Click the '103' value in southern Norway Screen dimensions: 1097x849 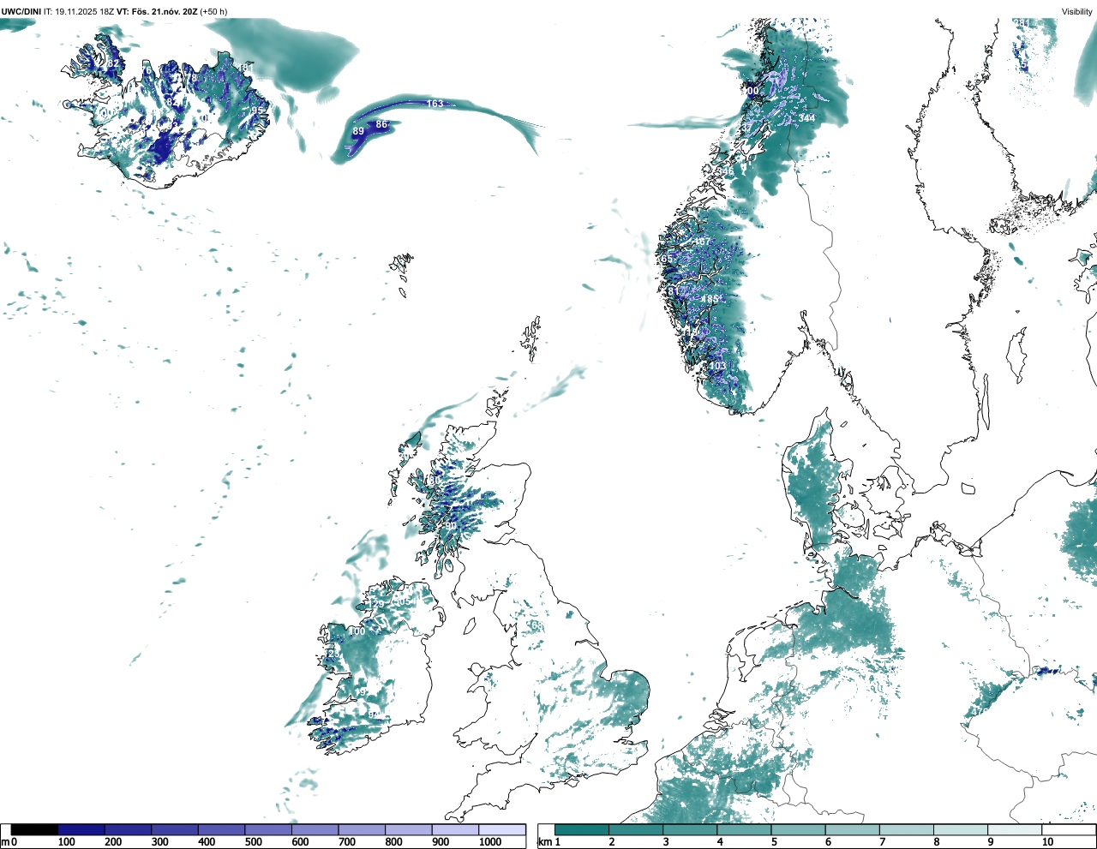[x=718, y=366]
